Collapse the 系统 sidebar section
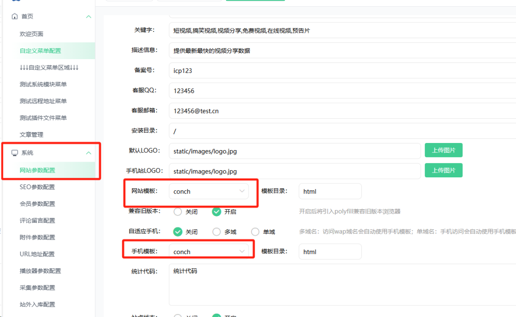The image size is (516, 317). [x=89, y=153]
